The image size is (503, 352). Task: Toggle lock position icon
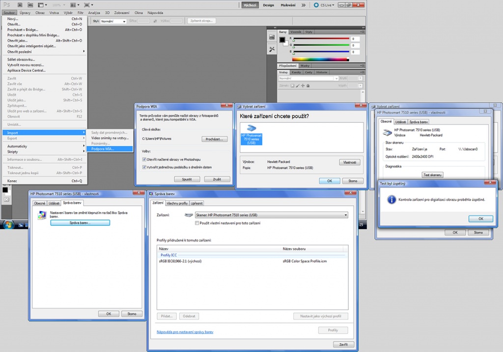pos(303,85)
